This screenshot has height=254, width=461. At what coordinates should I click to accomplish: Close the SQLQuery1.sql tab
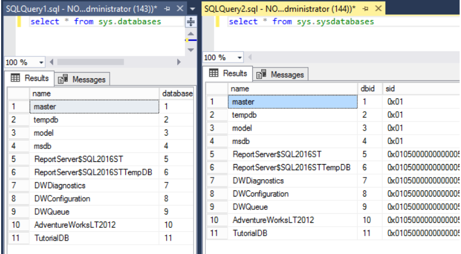tap(180, 9)
